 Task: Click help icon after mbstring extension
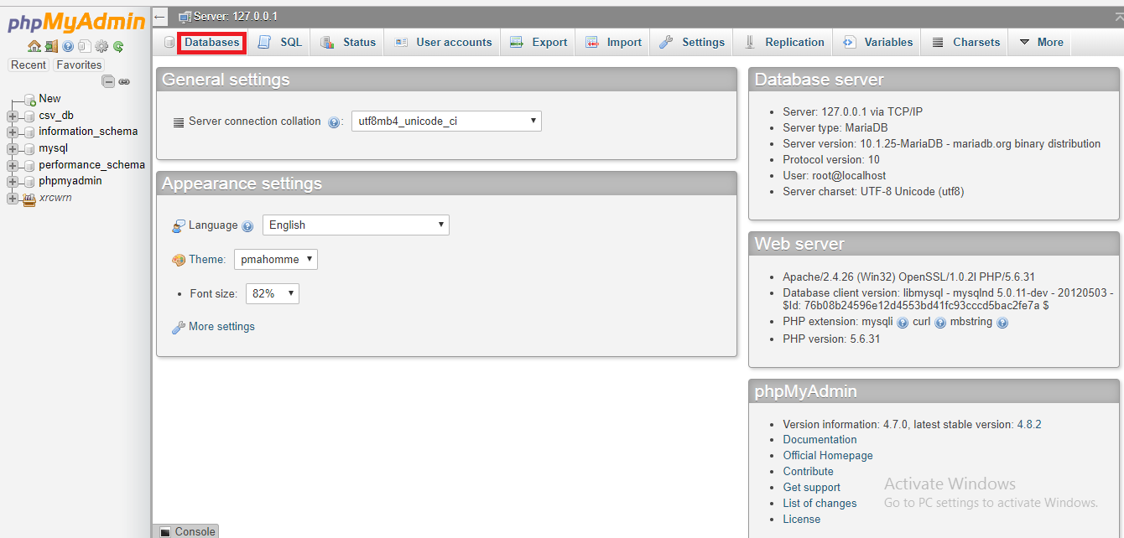click(1002, 323)
